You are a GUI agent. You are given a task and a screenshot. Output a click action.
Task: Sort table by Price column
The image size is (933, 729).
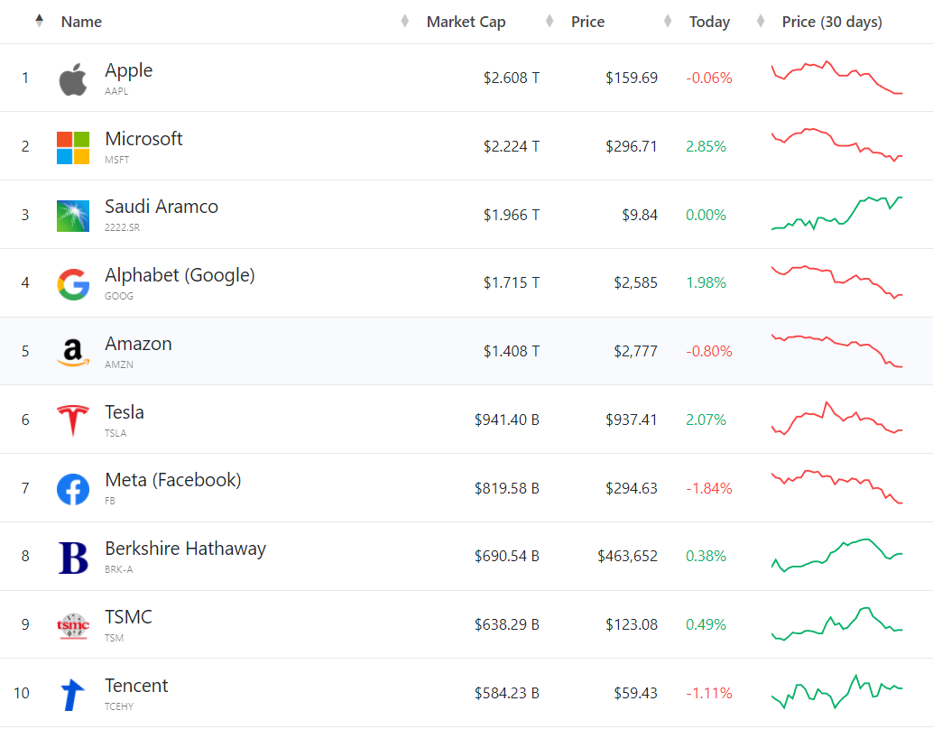tap(587, 22)
